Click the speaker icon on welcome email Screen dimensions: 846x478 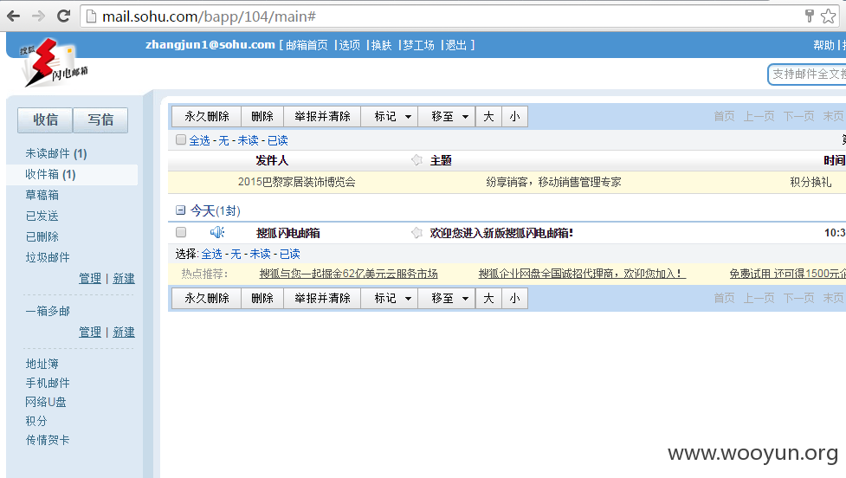[x=216, y=232]
